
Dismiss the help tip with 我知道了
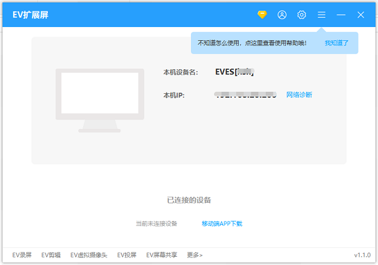336,43
